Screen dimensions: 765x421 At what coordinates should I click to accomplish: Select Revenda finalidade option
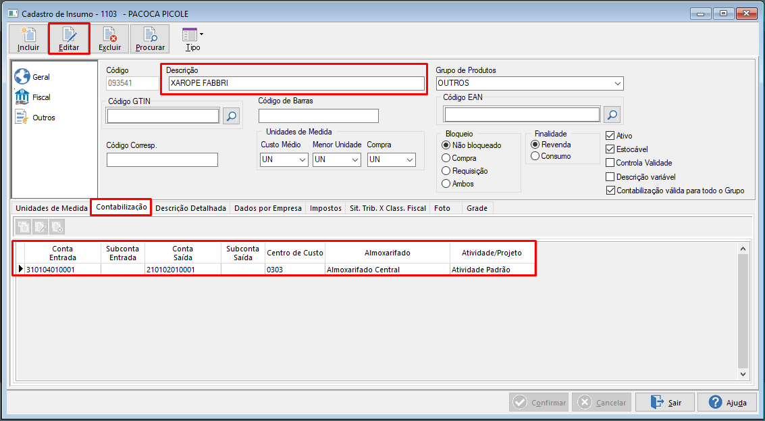[551, 145]
